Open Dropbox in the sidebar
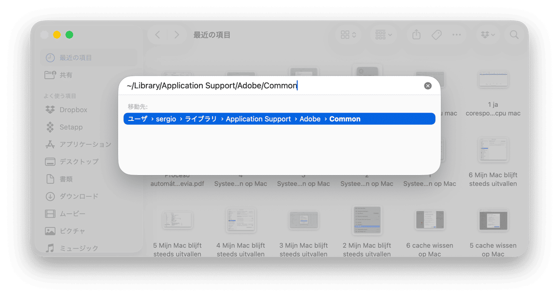This screenshot has height=297, width=559. (x=88, y=110)
